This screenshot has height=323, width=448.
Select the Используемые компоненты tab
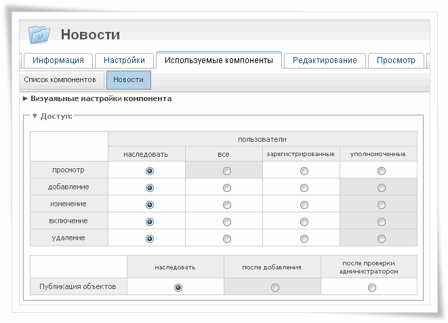[219, 60]
